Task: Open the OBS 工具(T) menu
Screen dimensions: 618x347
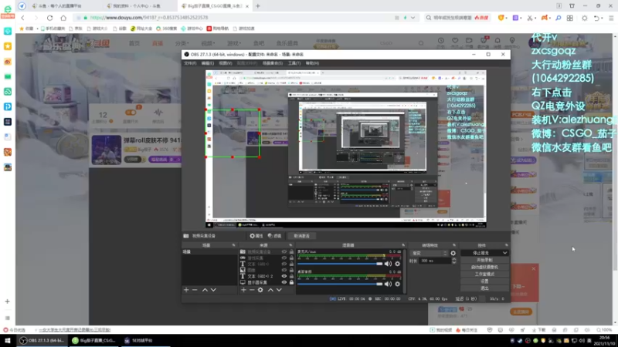Action: [x=294, y=63]
